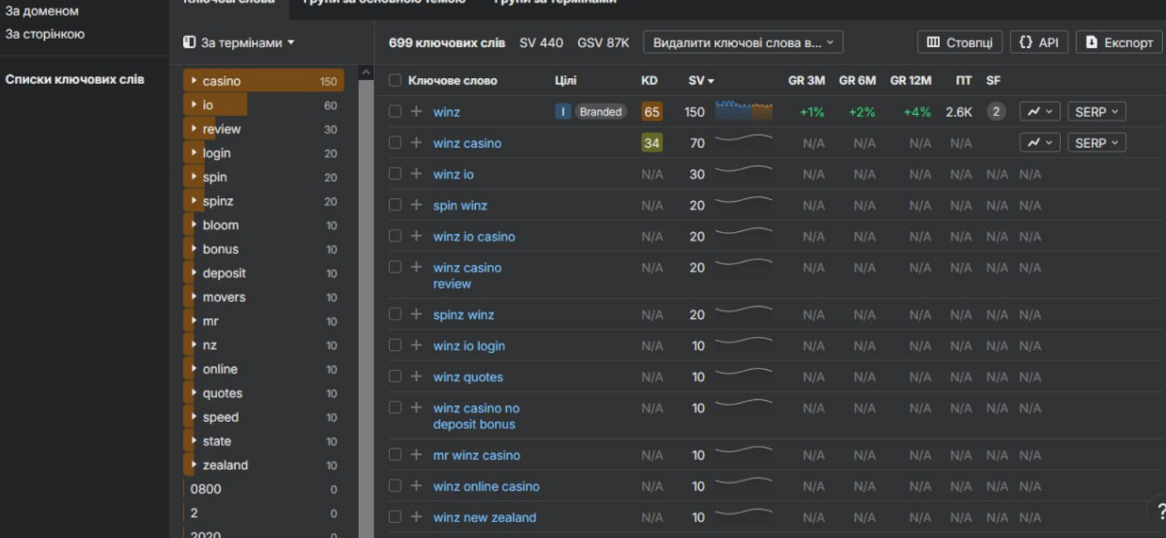Click the orange KD 65 badge
Image resolution: width=1166 pixels, height=538 pixels.
pyautogui.click(x=652, y=112)
